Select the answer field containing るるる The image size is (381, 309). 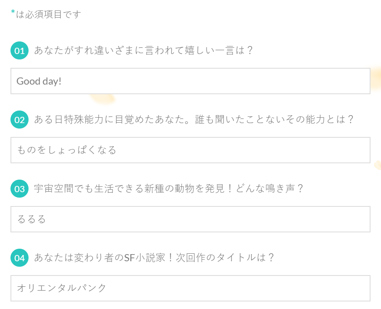[x=190, y=219]
